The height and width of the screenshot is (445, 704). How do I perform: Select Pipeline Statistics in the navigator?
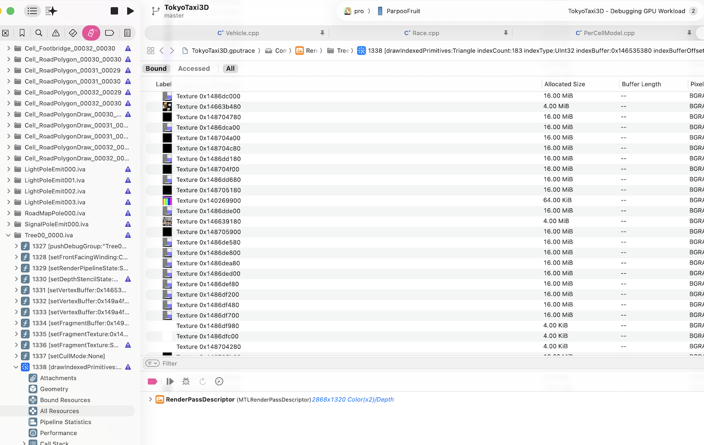click(x=65, y=422)
